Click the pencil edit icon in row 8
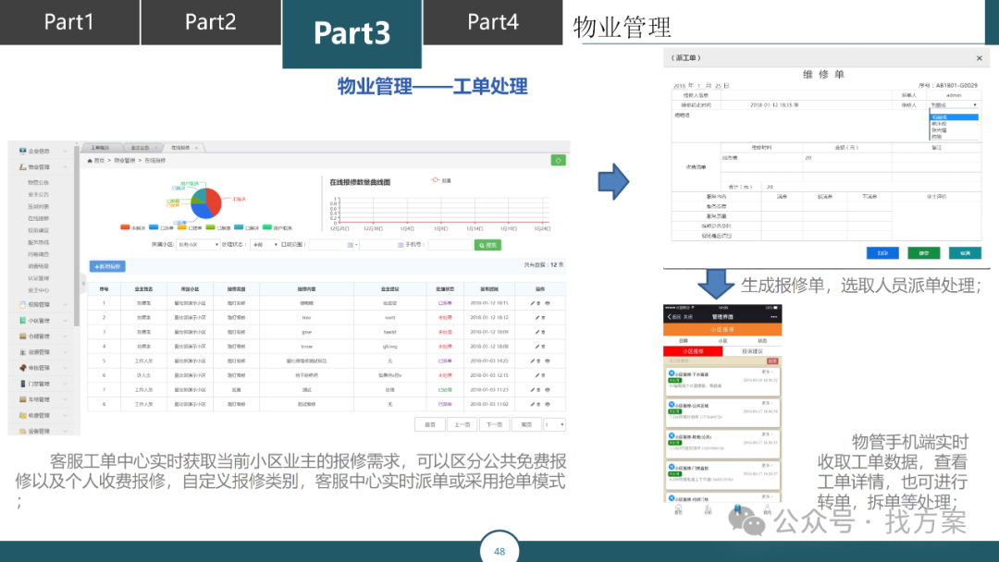 (x=533, y=404)
